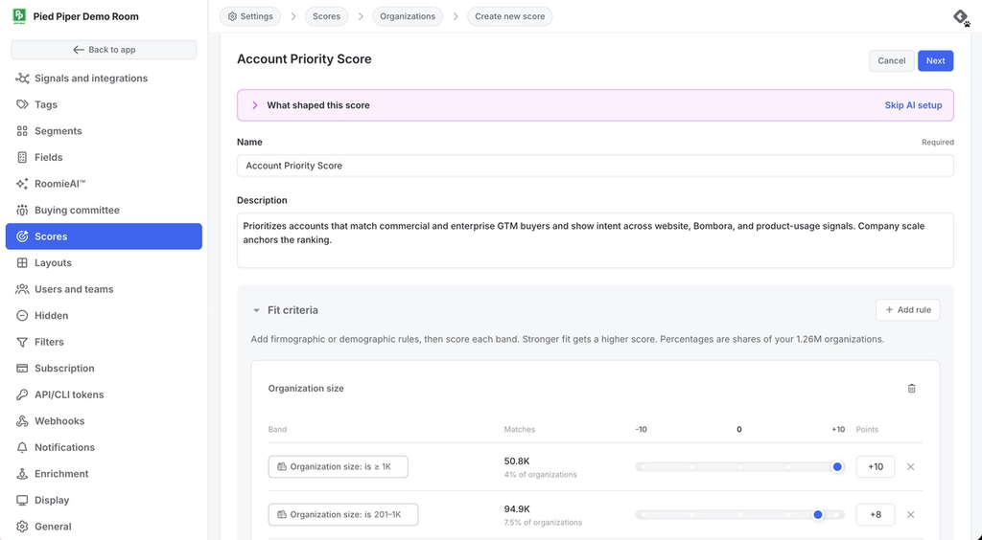Screen dimensions: 982x540
Task: Click the score Name input field
Action: (x=595, y=166)
